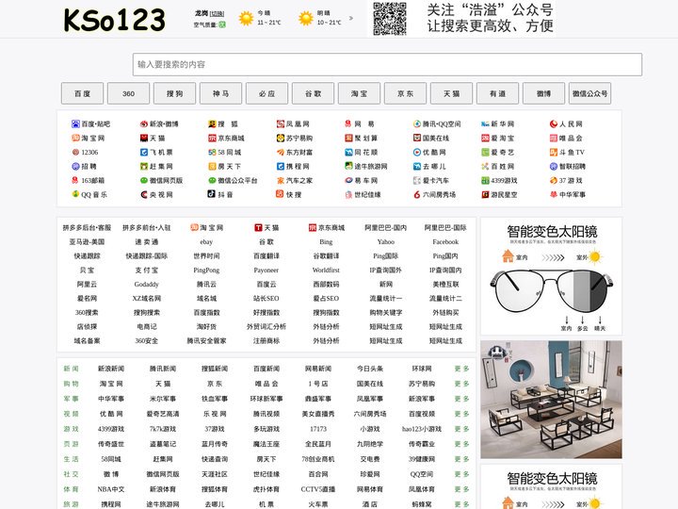Open the 人民网 red icon
Screen dimensions: 678x509
(554, 123)
